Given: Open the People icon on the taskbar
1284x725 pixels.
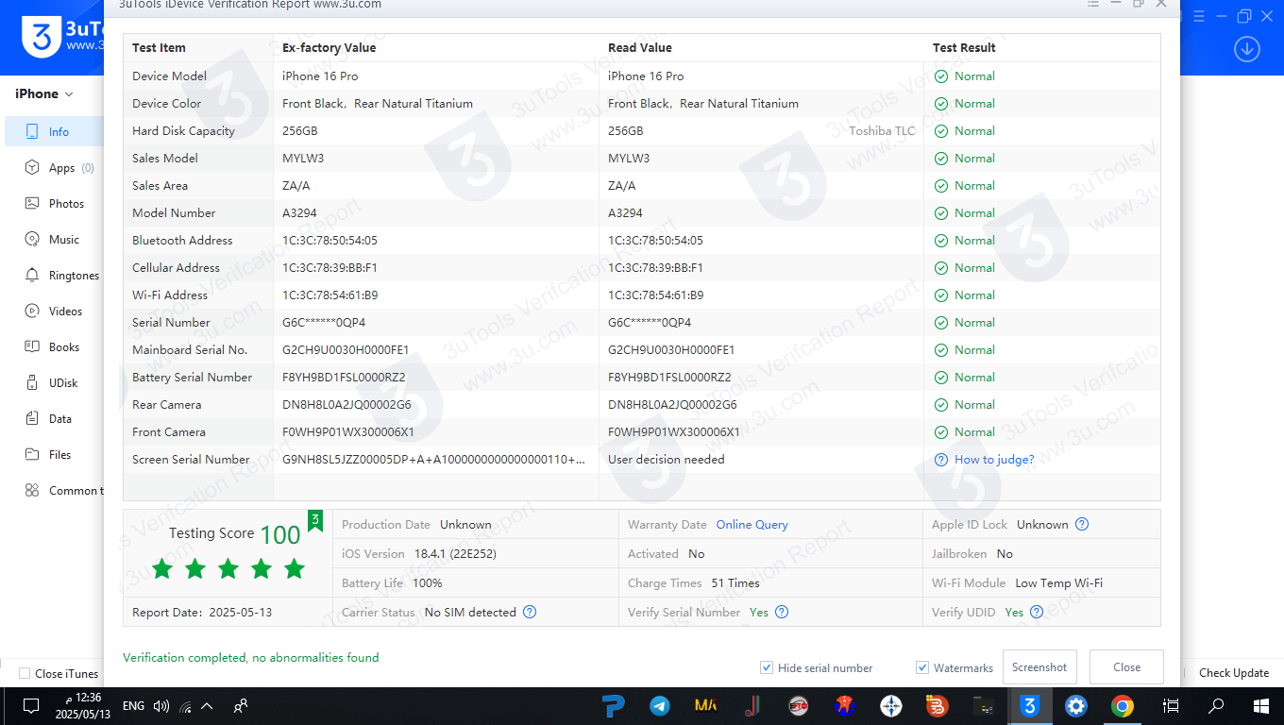Looking at the screenshot, I should coord(241,706).
